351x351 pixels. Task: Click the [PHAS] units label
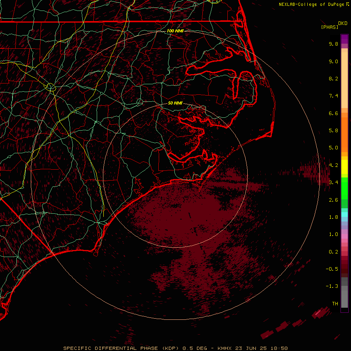(330, 27)
